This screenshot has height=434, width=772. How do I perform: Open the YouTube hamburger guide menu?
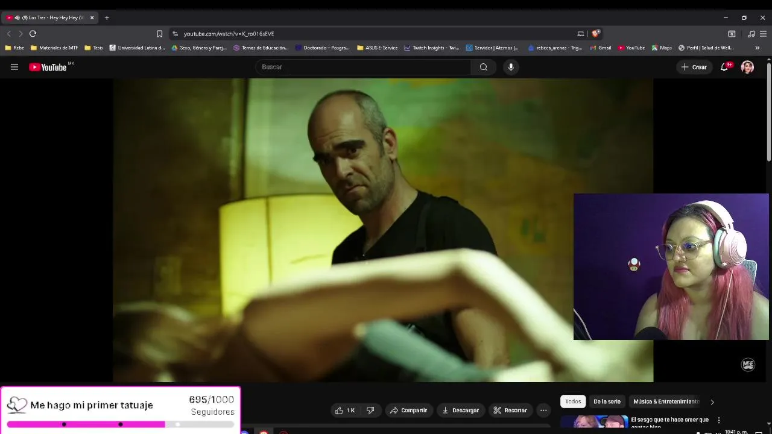[x=14, y=67]
